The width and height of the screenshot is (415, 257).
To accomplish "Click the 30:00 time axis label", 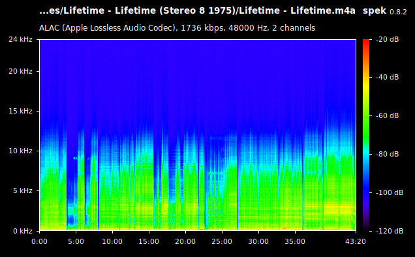I will click(x=258, y=241).
